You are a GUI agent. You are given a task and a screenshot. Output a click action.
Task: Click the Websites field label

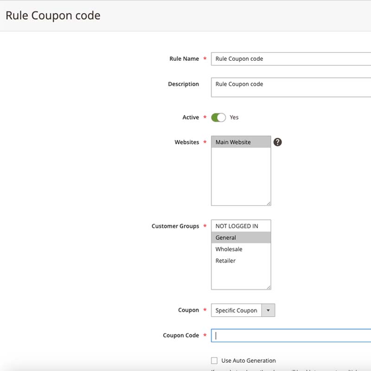tap(187, 142)
